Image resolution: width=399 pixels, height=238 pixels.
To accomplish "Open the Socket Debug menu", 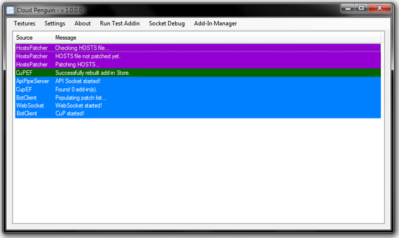I will pos(166,24).
